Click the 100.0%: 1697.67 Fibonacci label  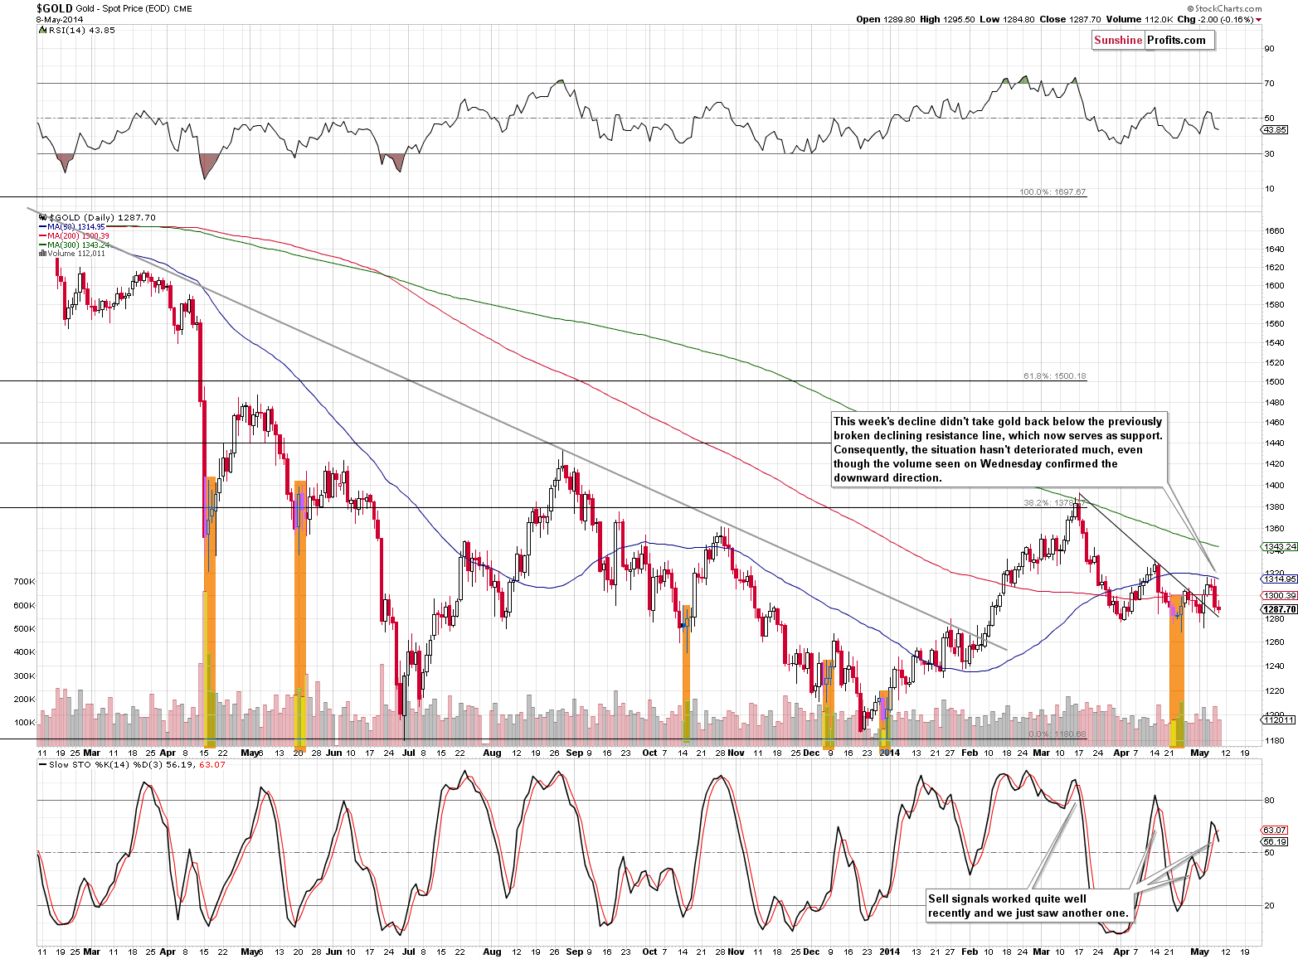pyautogui.click(x=1052, y=192)
